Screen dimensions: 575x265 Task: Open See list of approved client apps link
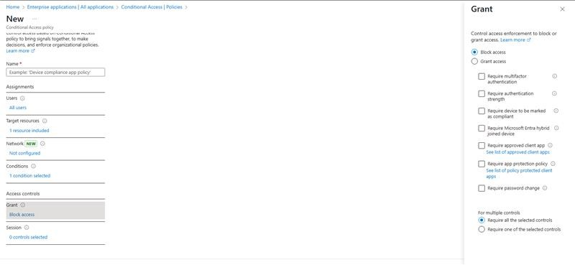tap(517, 152)
